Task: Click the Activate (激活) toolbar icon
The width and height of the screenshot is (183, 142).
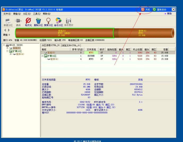Action: point(18,22)
